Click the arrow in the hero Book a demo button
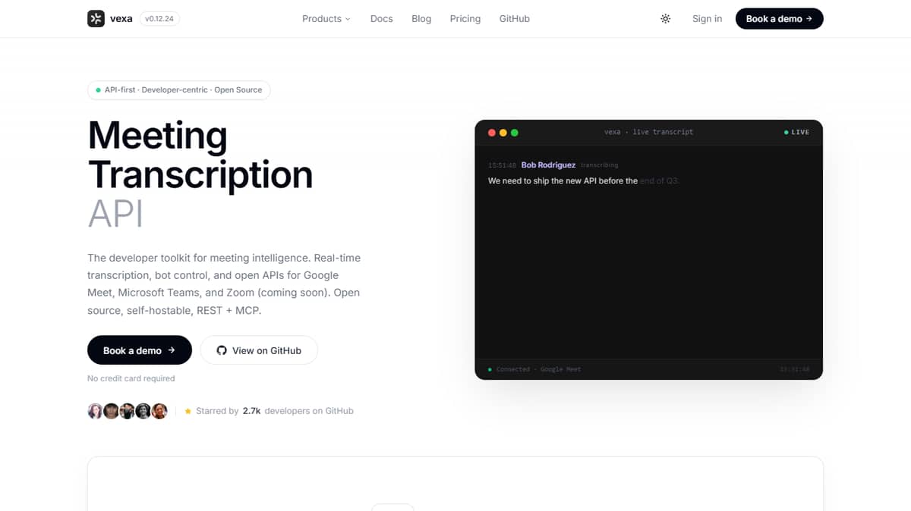This screenshot has width=911, height=511. [x=172, y=350]
